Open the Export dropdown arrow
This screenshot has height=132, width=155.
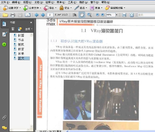[56, 8]
